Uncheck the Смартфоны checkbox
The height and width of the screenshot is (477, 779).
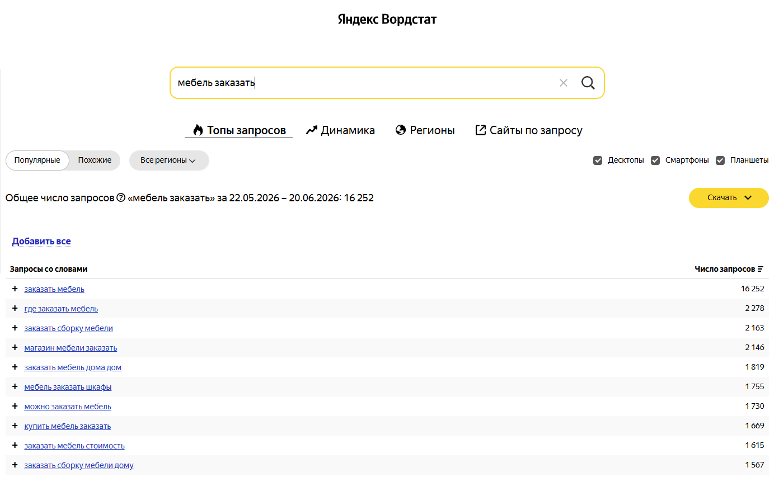pyautogui.click(x=655, y=160)
